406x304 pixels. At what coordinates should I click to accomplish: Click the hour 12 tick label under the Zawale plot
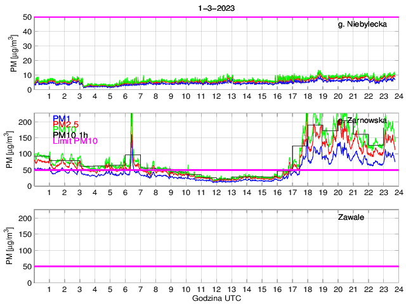coord(216,289)
